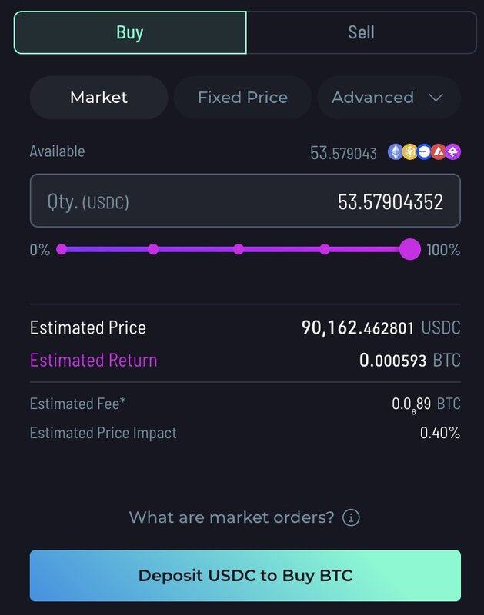
Task: Click the Deposit USDC to Buy BTC button
Action: point(245,576)
